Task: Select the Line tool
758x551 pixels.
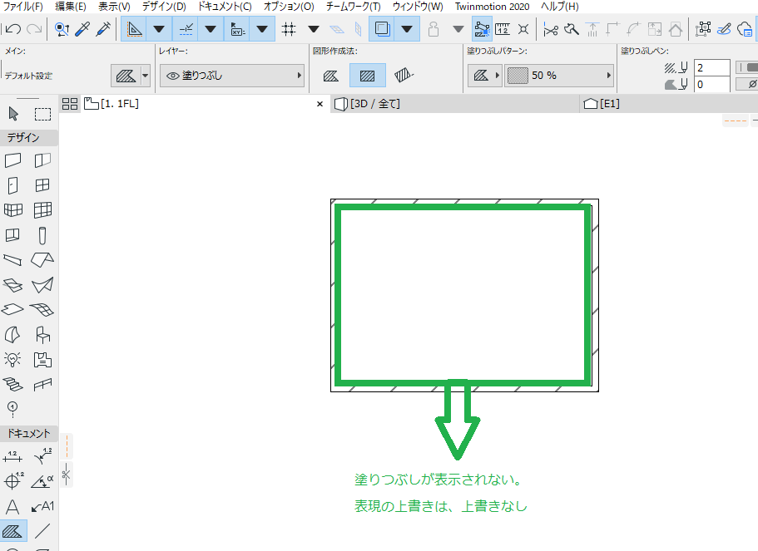Action: click(x=42, y=531)
